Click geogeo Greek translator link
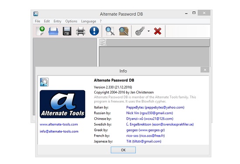The height and width of the screenshot is (164, 240). pyautogui.click(x=145, y=130)
